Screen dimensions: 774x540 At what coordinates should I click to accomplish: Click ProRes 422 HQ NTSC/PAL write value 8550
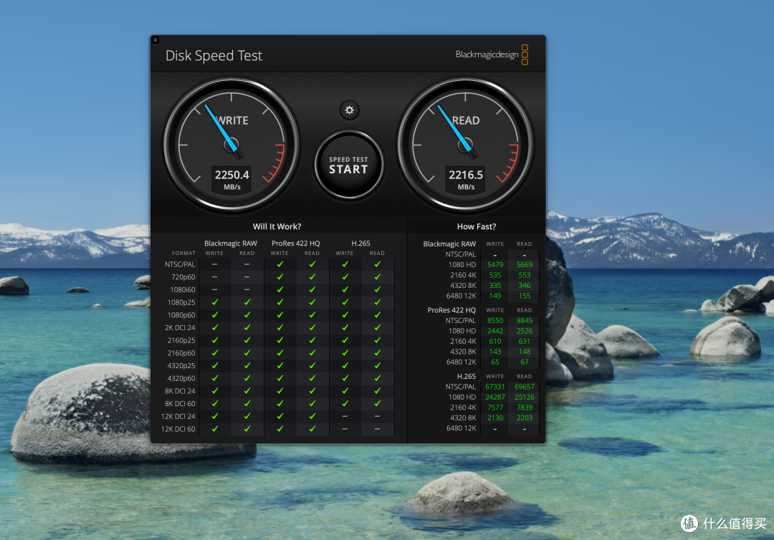495,321
